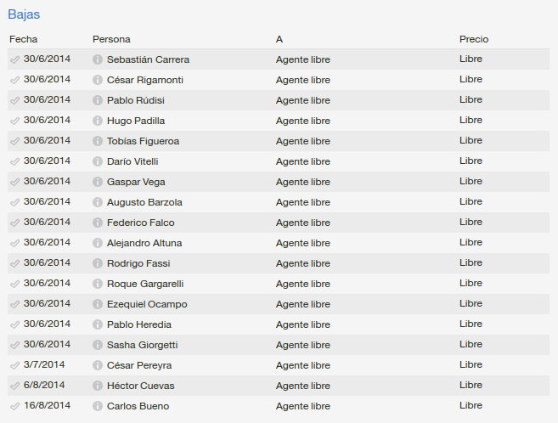The image size is (558, 423).
Task: Sort by the Fecha column header
Action: (24, 39)
